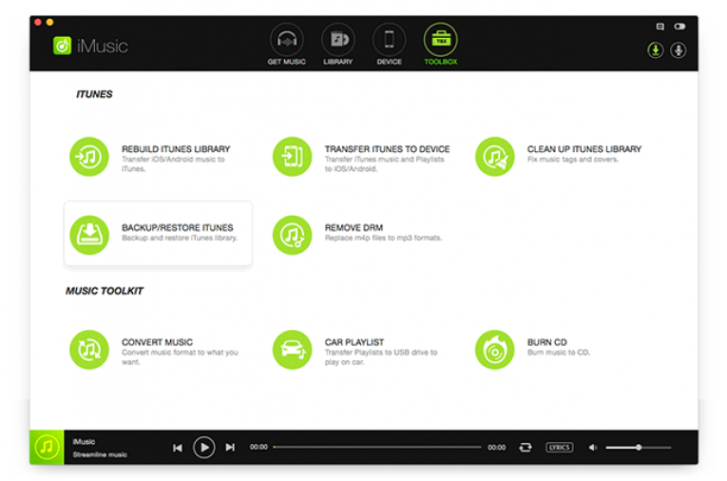Open the Get Music headphones tab
727x481 pixels.
[x=287, y=45]
